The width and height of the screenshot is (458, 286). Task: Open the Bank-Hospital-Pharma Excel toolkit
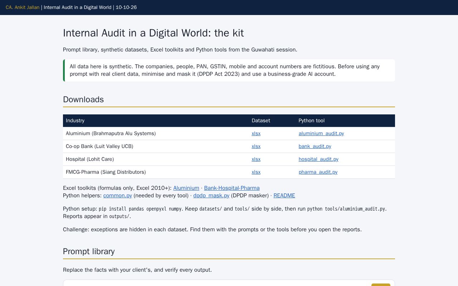[x=232, y=188]
